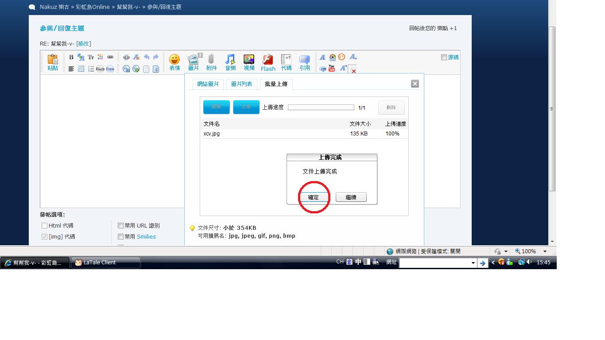The height and width of the screenshot is (340, 605).
Task: Open LaTale Client from the taskbar
Action: point(106,263)
